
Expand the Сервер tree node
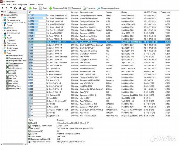(x=2, y=25)
